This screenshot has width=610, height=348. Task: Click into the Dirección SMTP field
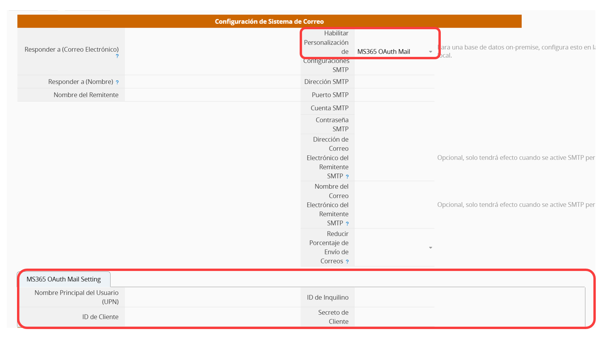pos(394,82)
